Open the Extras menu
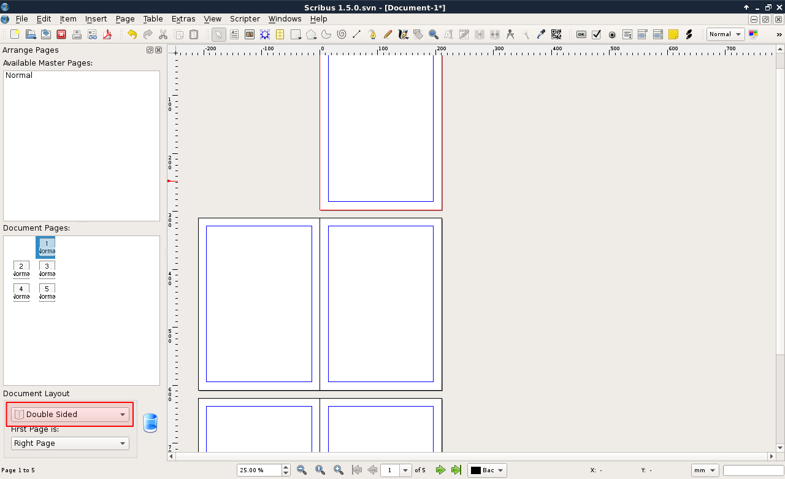Viewport: 785px width, 479px height. (x=183, y=19)
